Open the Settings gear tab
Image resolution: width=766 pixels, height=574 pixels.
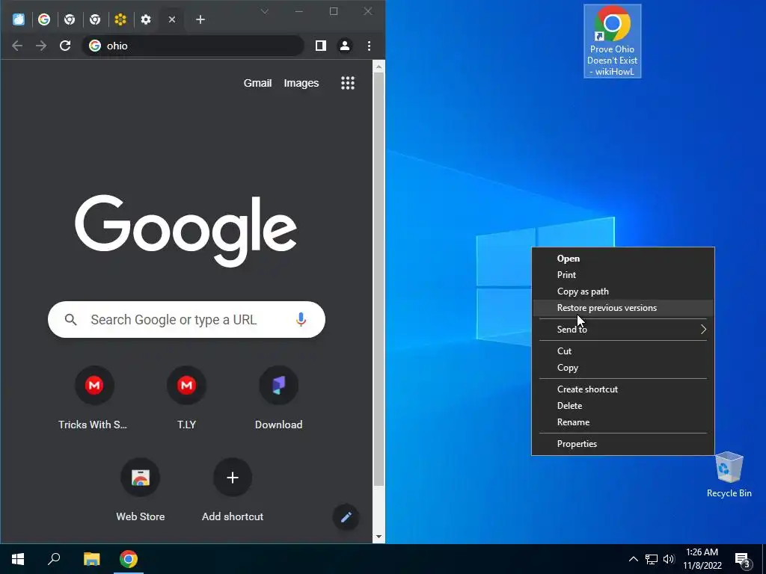[x=146, y=19]
